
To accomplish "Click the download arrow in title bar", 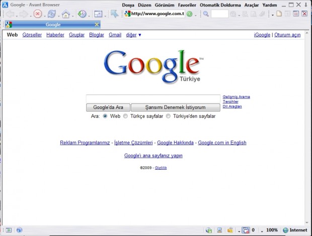I will [306, 5].
